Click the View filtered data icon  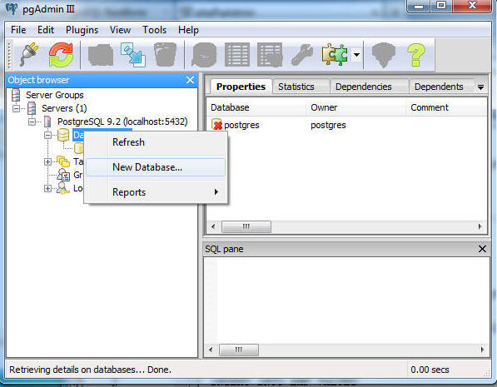coord(270,56)
